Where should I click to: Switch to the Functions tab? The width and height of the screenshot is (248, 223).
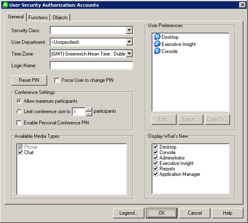click(x=38, y=17)
